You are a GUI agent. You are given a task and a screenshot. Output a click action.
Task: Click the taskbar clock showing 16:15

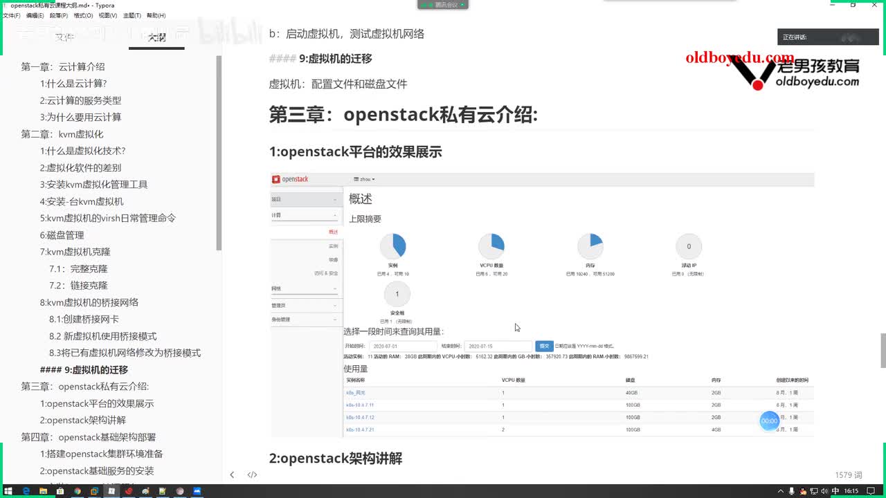(x=852, y=491)
